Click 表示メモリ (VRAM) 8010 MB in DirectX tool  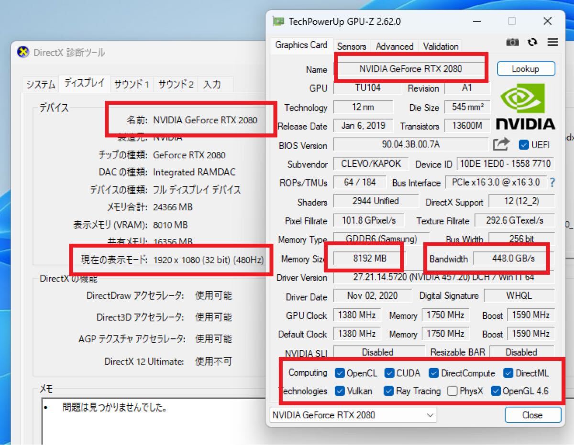point(171,225)
